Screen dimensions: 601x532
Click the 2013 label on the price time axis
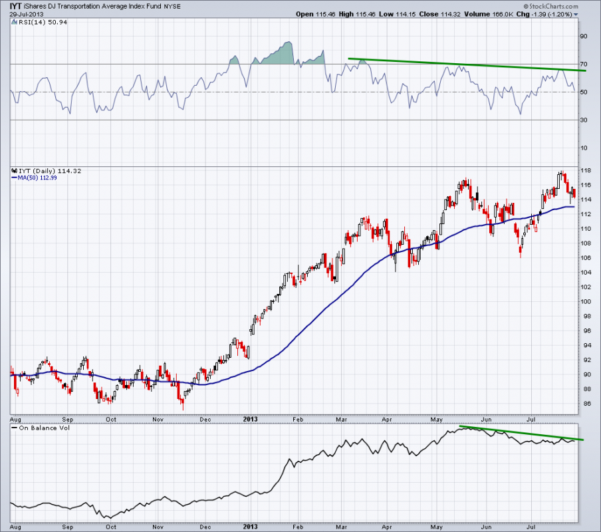(250, 420)
